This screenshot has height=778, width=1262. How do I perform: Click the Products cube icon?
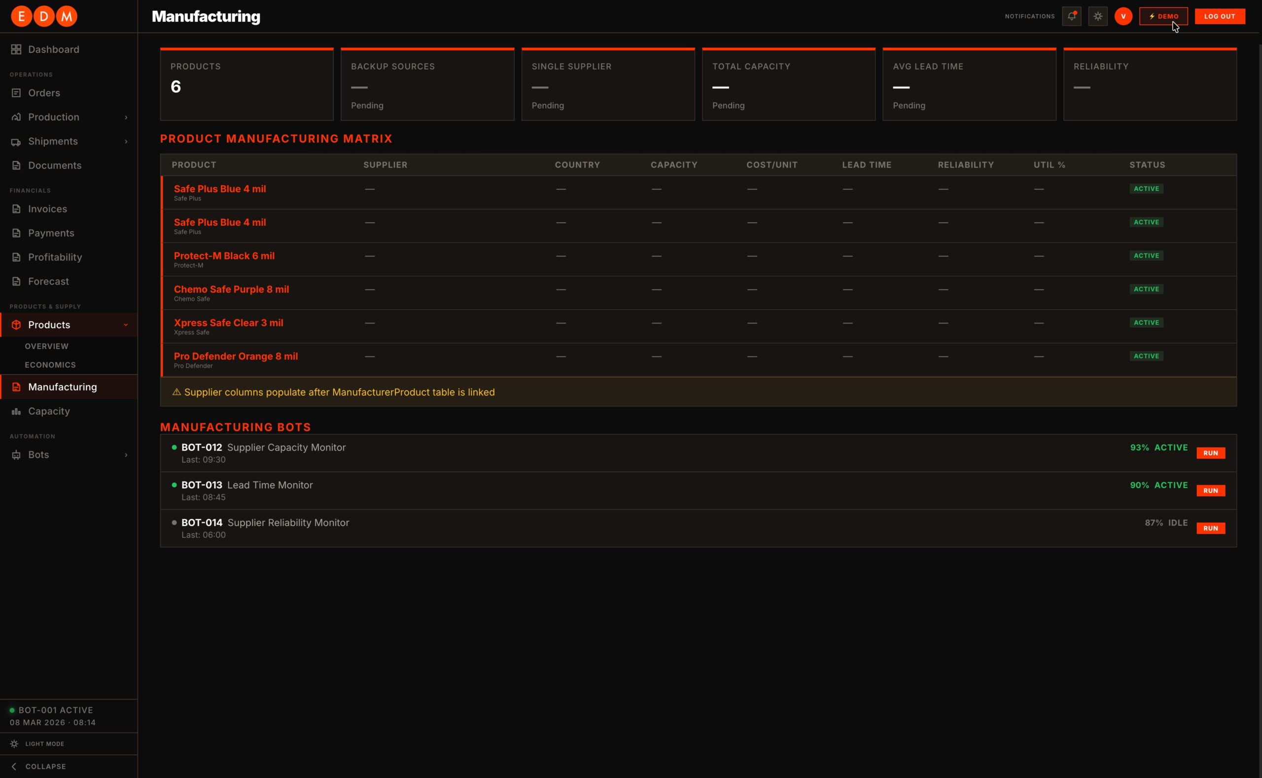click(x=16, y=325)
